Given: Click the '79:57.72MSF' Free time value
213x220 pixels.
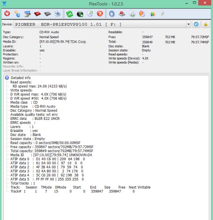Looking at the screenshot, I should [x=200, y=37].
